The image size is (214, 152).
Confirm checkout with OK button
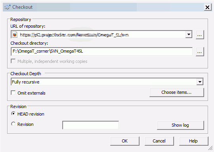[125, 141]
